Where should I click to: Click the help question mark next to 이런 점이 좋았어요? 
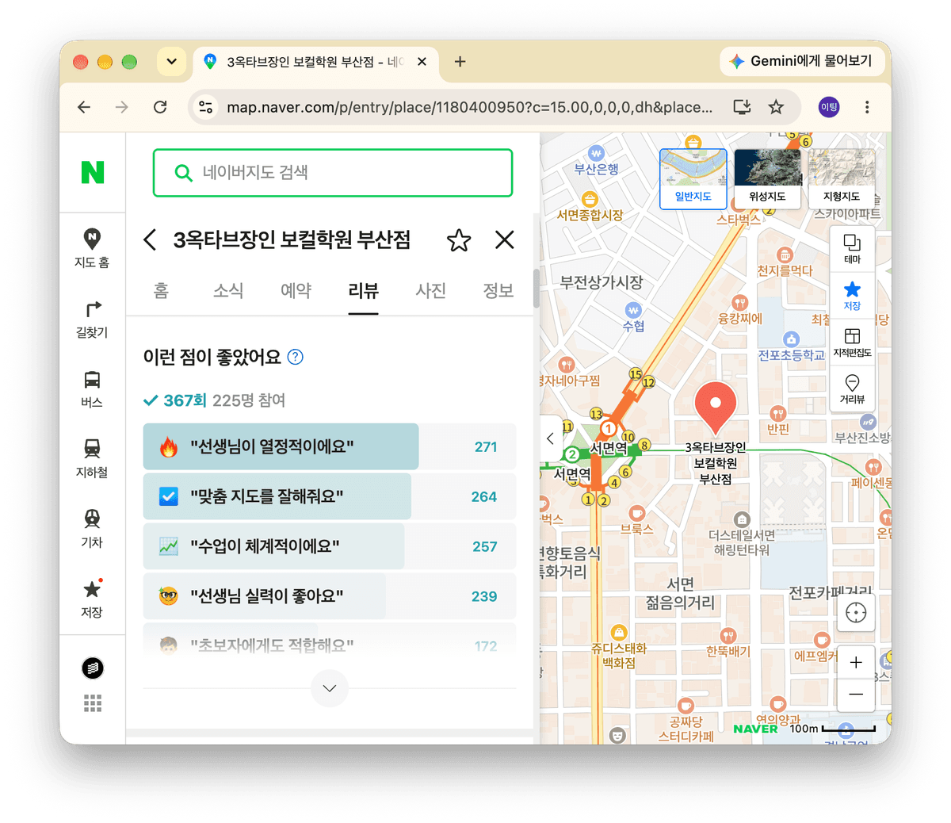pos(296,357)
